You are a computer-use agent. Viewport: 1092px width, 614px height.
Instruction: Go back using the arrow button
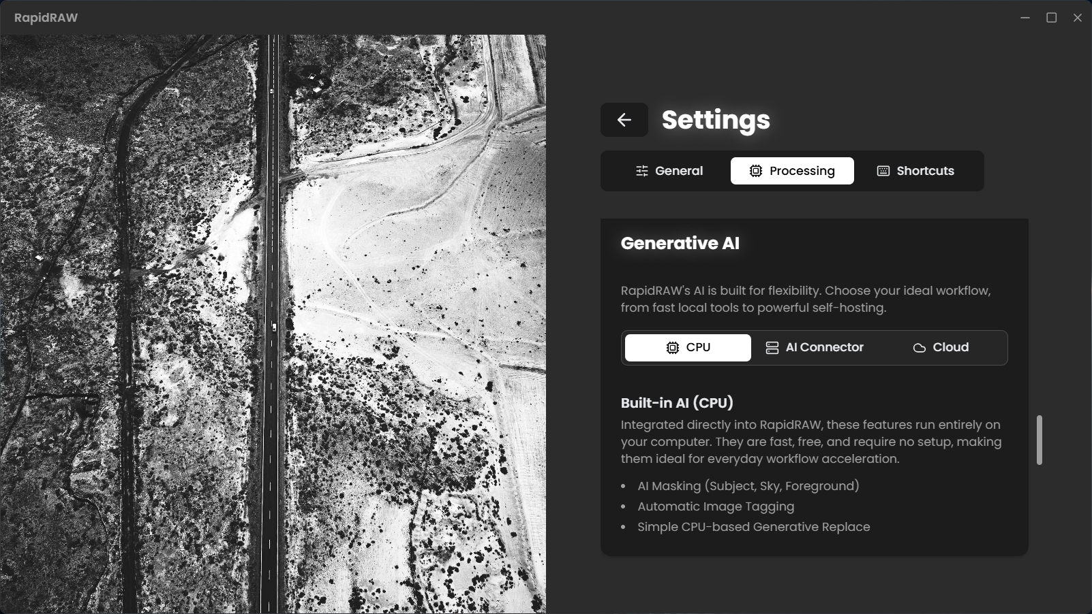624,120
